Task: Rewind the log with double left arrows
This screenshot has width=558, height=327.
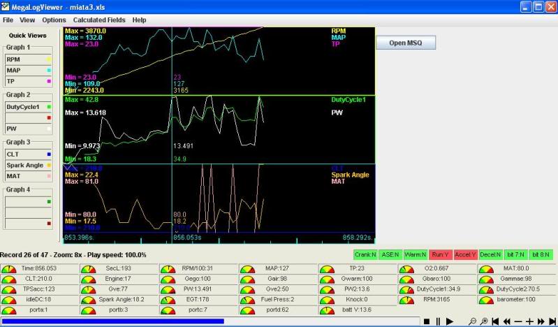Action: (x=506, y=321)
